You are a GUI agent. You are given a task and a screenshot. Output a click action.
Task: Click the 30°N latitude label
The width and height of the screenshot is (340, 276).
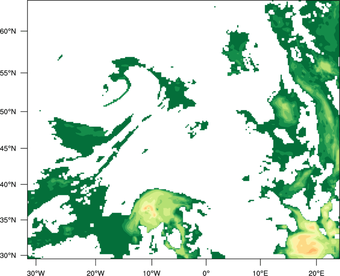point(8,256)
